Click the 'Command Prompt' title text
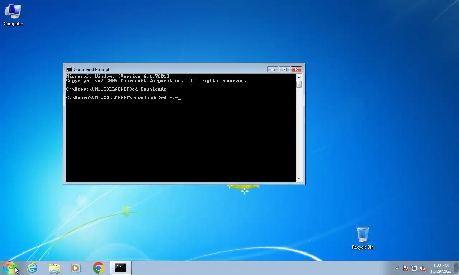The height and width of the screenshot is (275, 459). (91, 69)
